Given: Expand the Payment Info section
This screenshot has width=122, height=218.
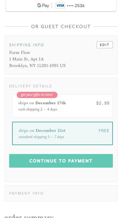Looking at the screenshot, I should click(61, 193).
